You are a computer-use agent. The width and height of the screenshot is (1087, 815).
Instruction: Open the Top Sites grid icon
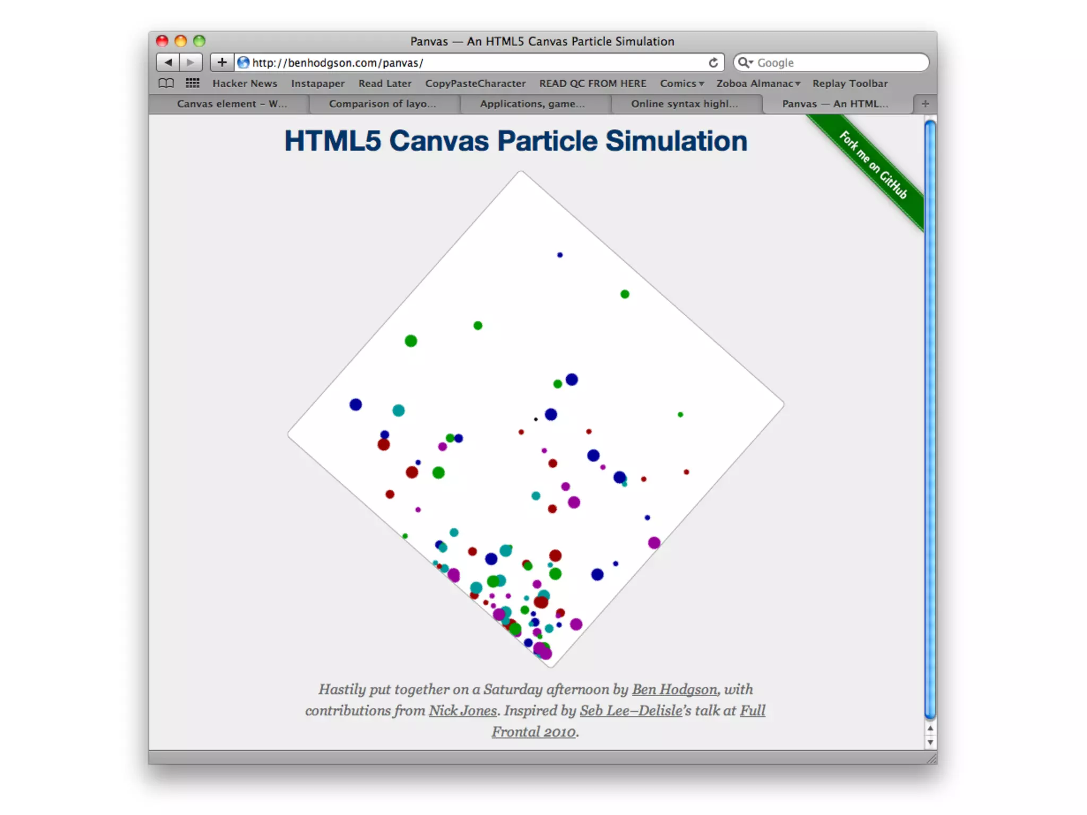point(192,83)
